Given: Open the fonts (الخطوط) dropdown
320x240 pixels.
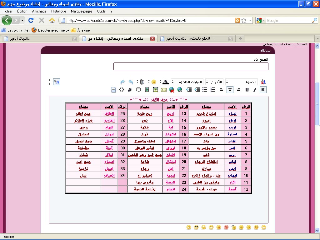Looking at the screenshot, I should (242, 82).
